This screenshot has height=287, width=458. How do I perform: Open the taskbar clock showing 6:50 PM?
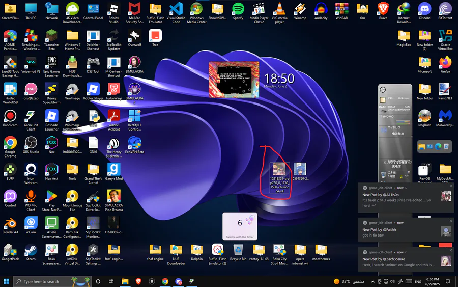(432, 282)
